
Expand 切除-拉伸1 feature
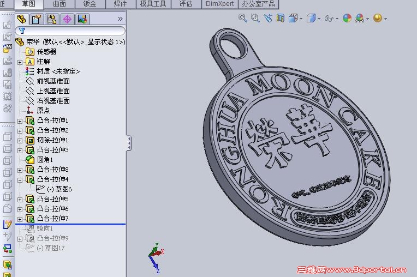click(x=20, y=141)
